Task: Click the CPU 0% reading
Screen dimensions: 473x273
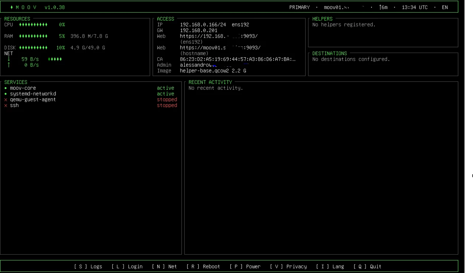Action: (x=62, y=25)
